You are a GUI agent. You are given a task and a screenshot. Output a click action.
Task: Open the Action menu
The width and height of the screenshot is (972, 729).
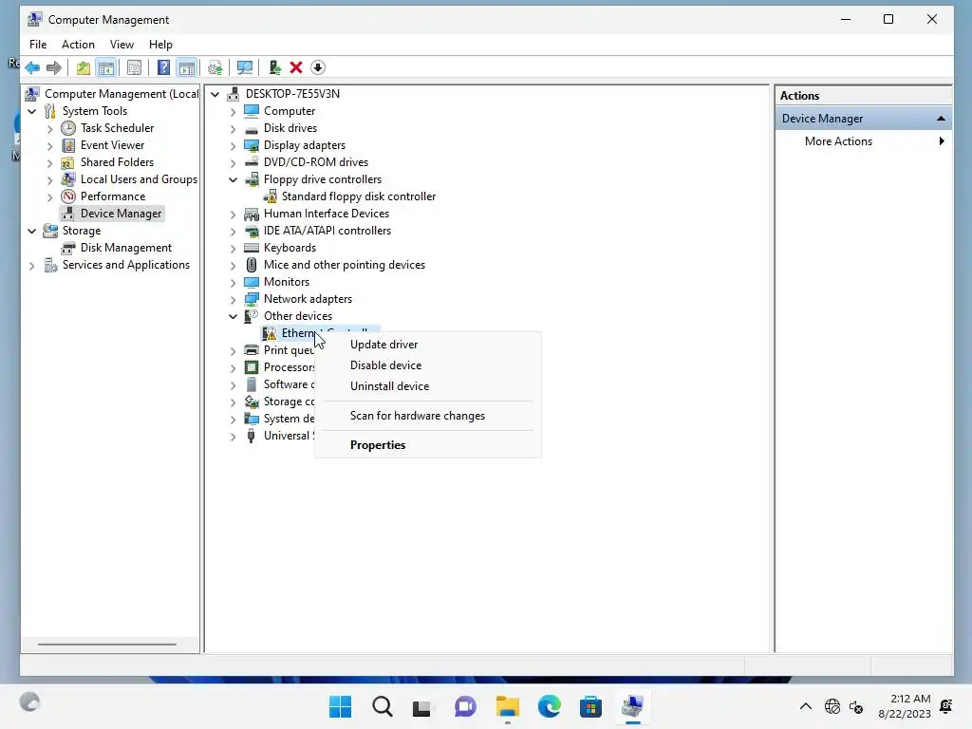78,45
